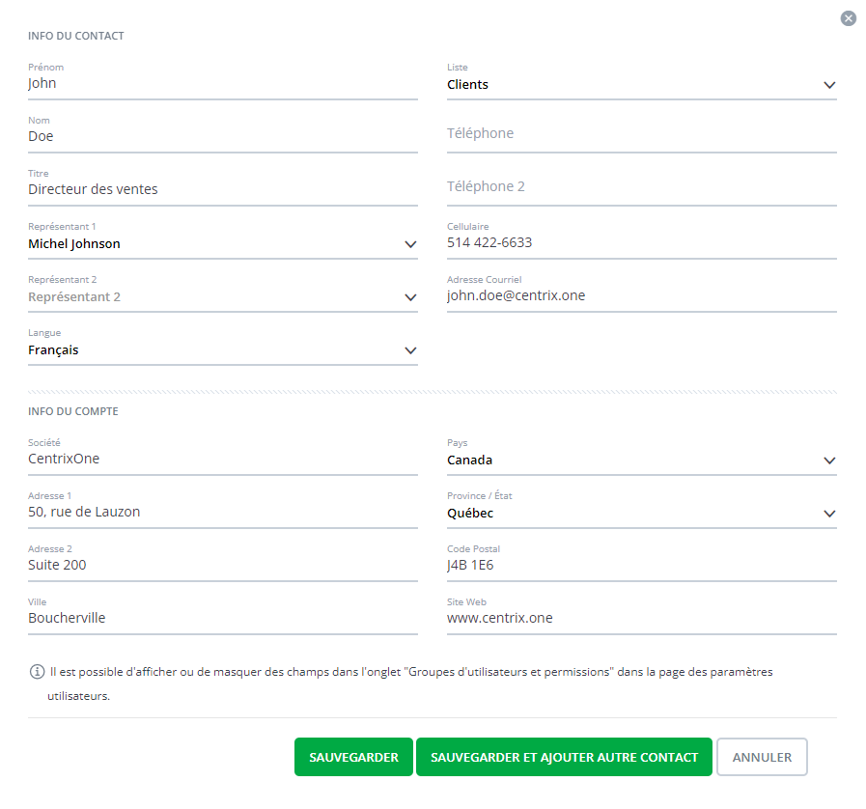Cancel with the Annuler button
Image resolution: width=866 pixels, height=809 pixels.
[762, 757]
